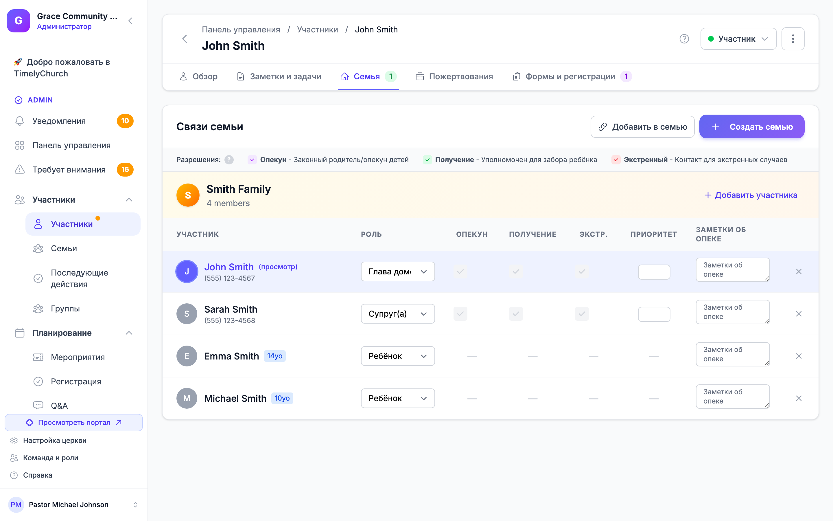Open Последующие действия in sidebar
The height and width of the screenshot is (521, 833).
pos(83,278)
